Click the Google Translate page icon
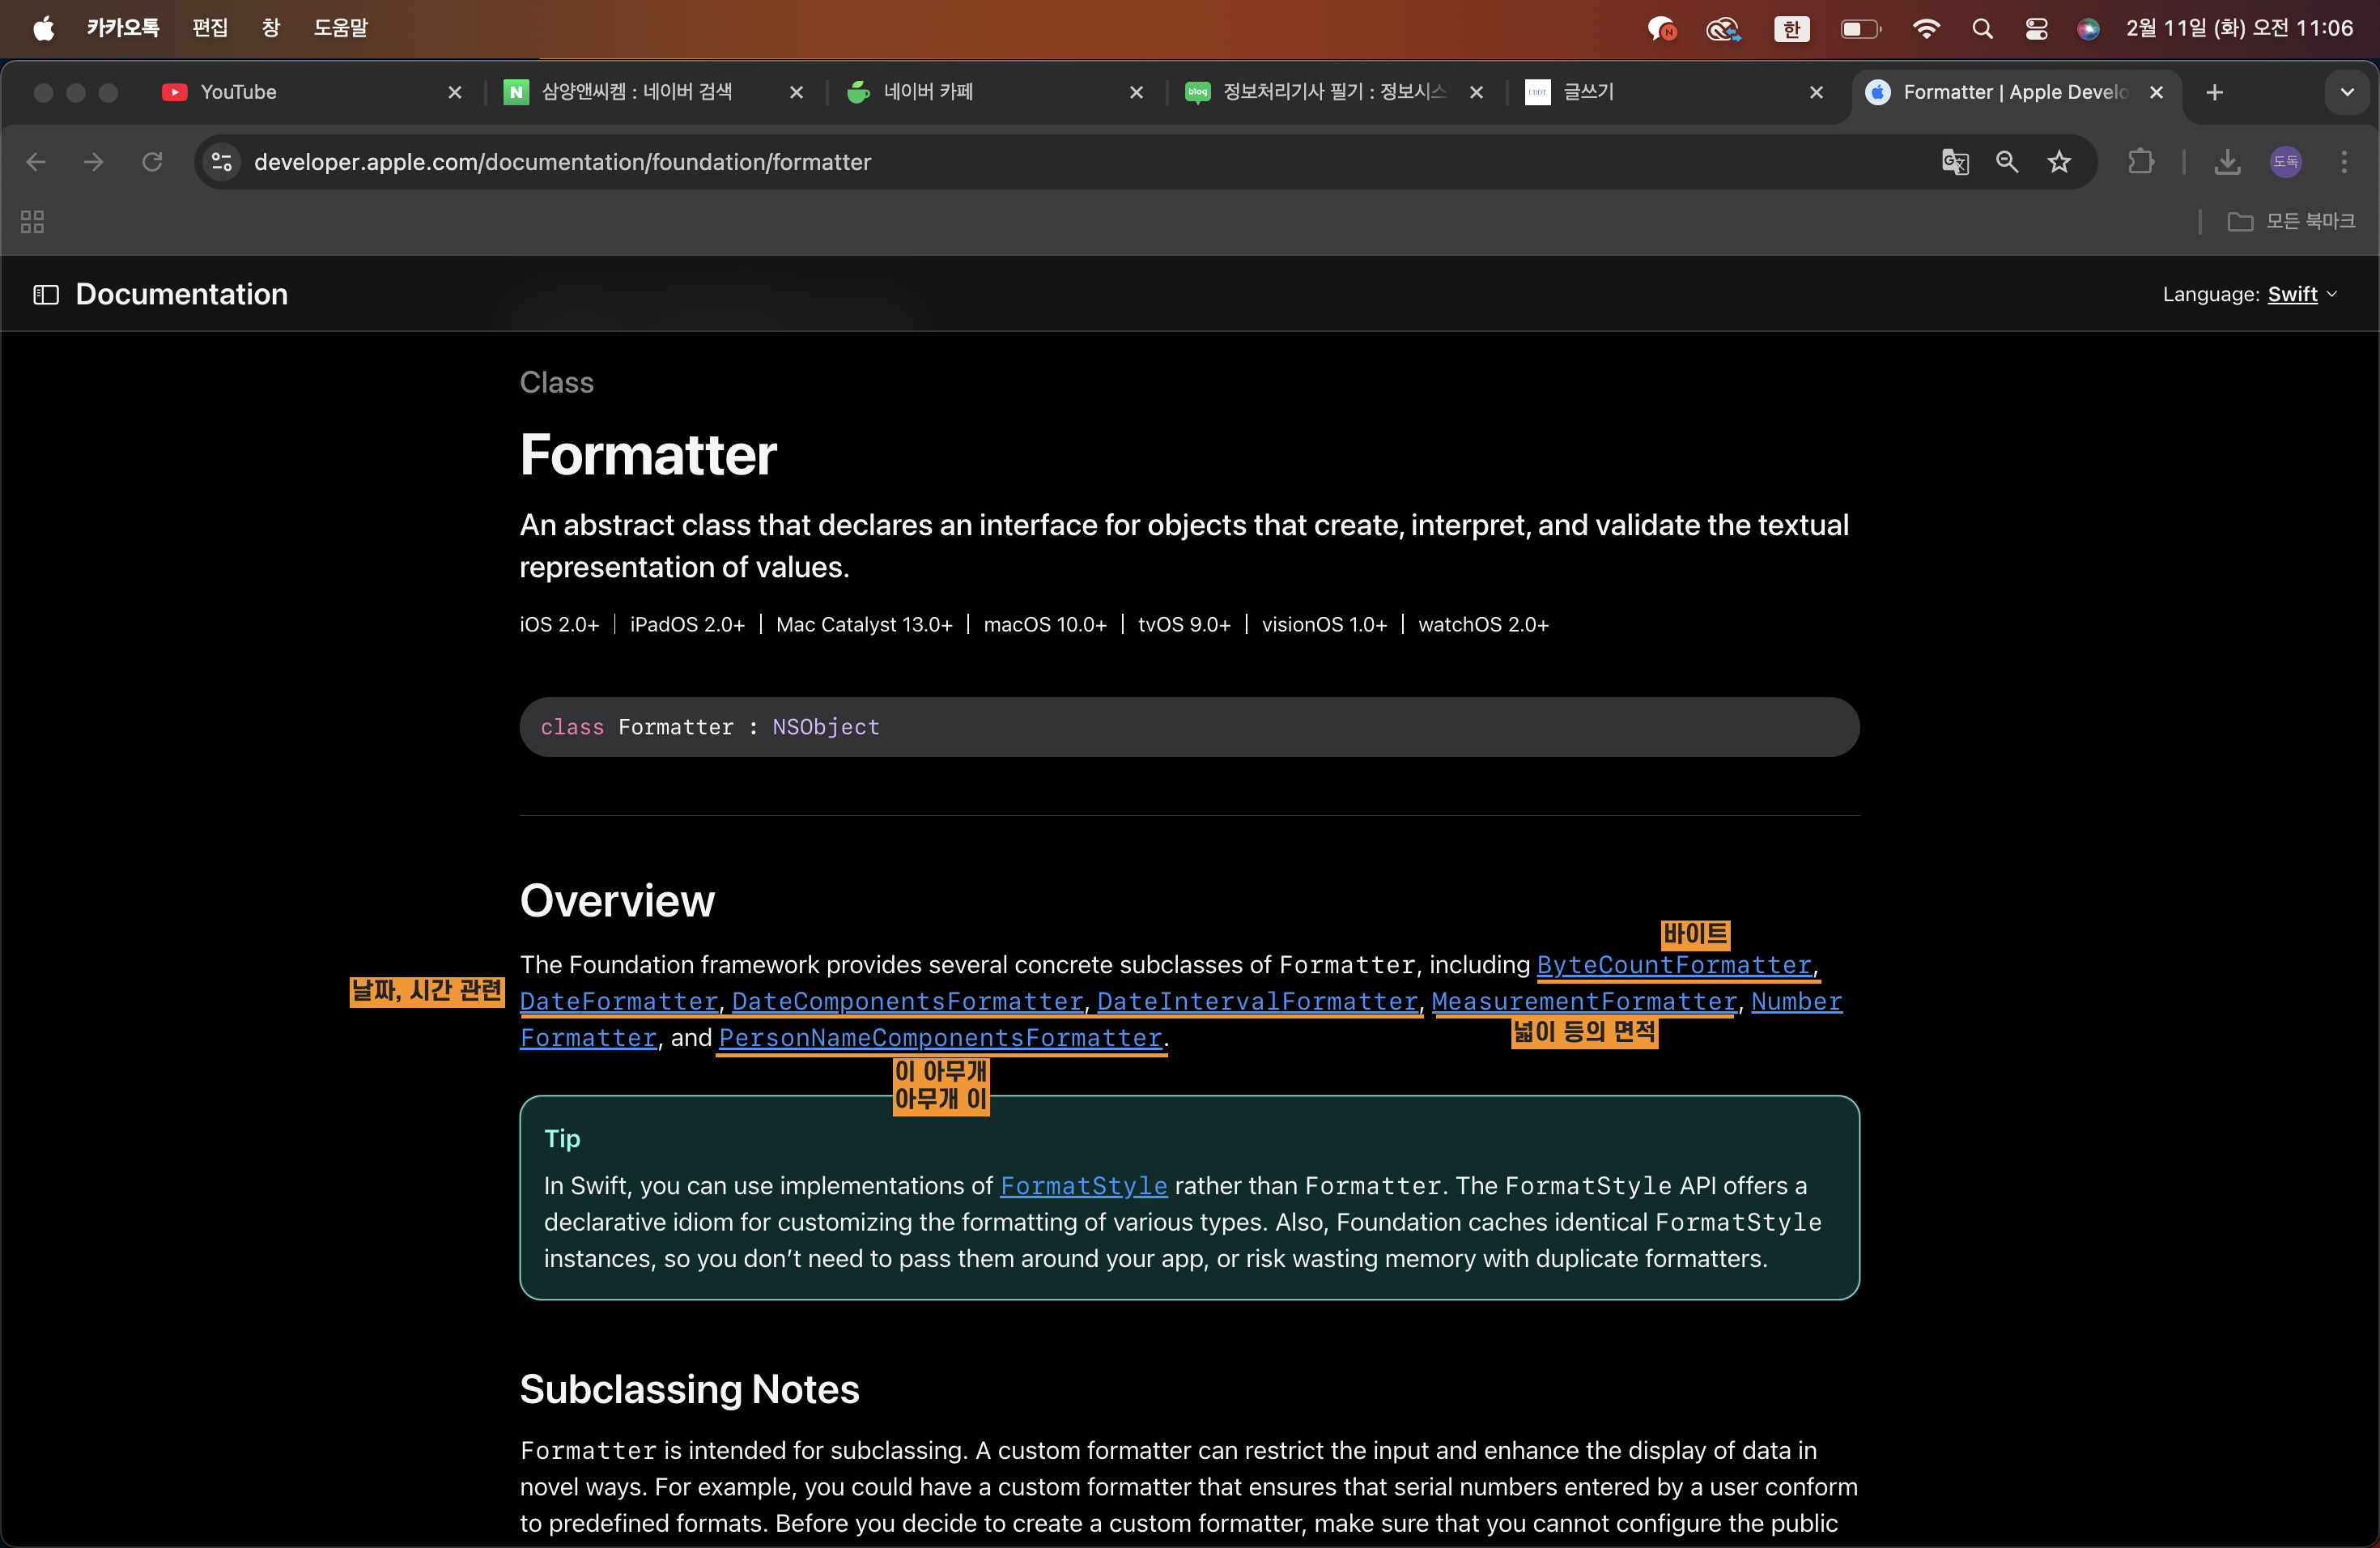This screenshot has width=2380, height=1548. [x=1954, y=162]
